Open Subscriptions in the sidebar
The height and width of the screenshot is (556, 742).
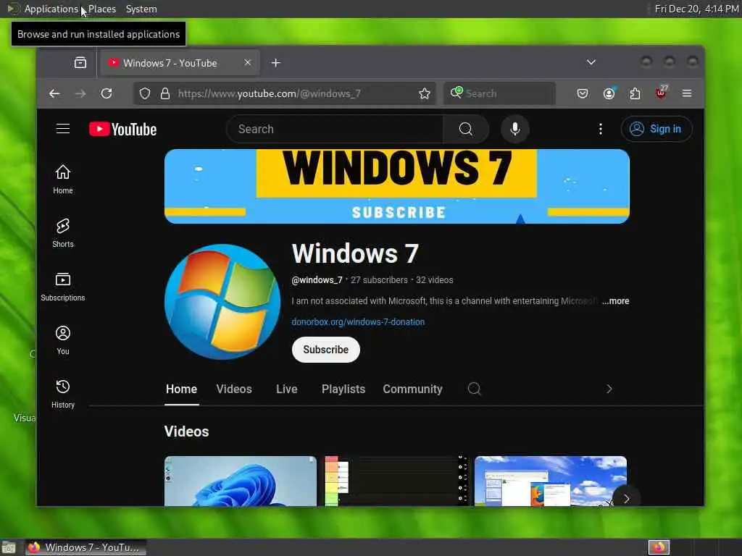tap(63, 287)
